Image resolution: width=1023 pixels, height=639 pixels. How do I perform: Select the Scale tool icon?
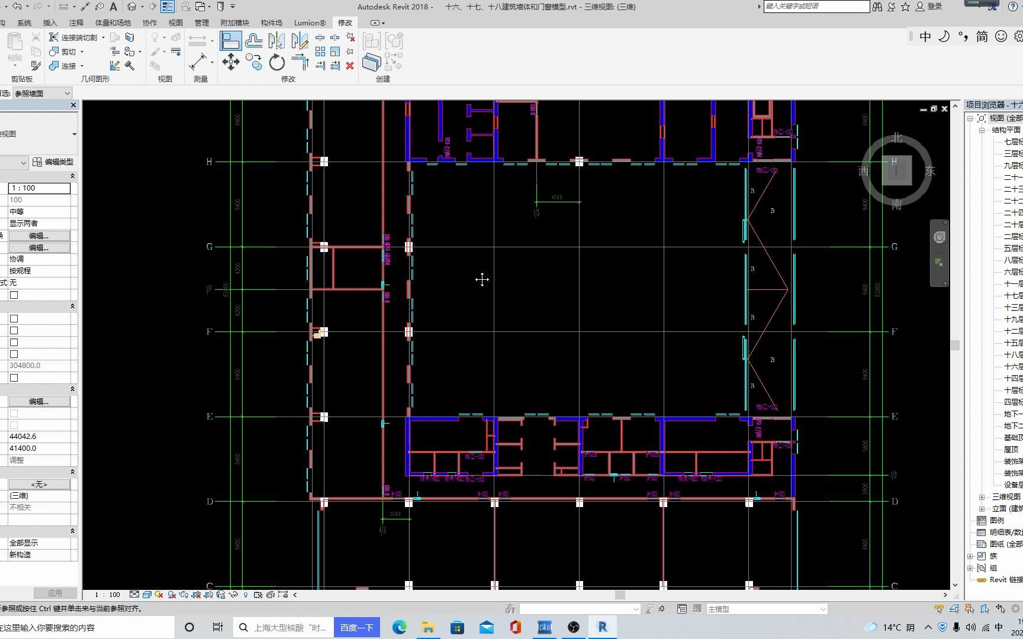[x=335, y=52]
